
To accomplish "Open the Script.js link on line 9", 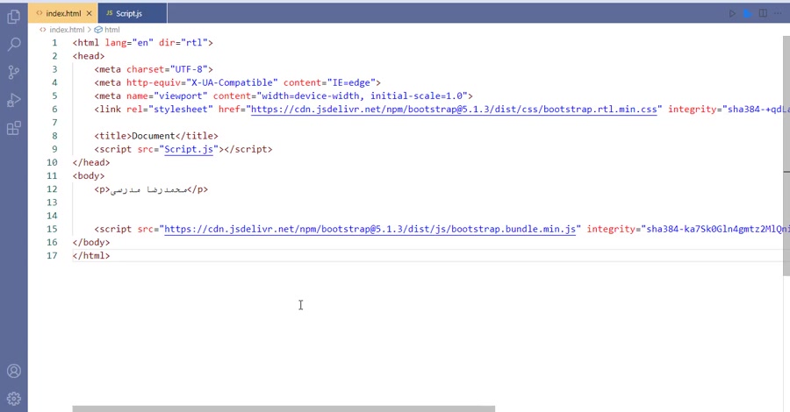I will point(189,149).
